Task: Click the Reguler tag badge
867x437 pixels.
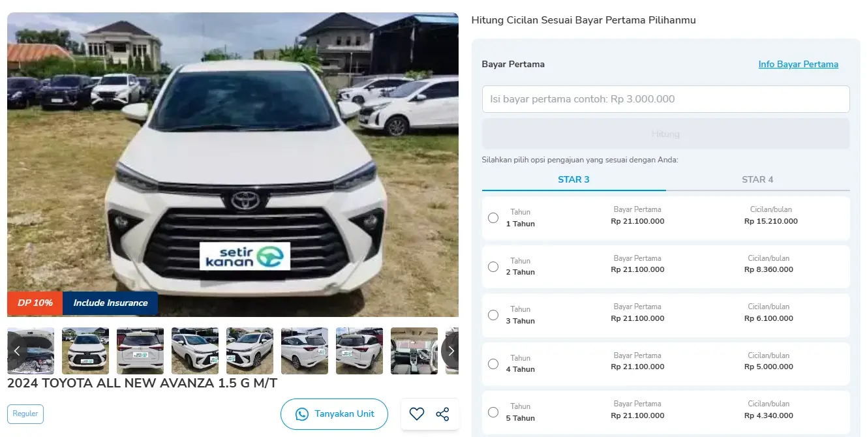Action: [25, 414]
